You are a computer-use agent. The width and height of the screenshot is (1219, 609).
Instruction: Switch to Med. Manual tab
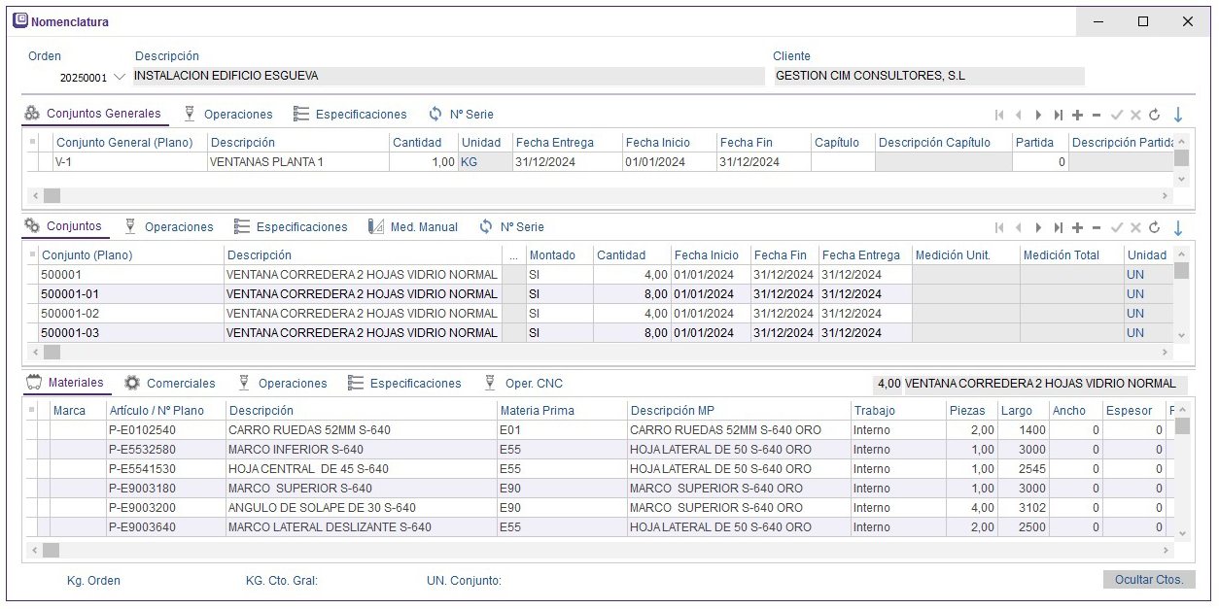click(x=413, y=227)
